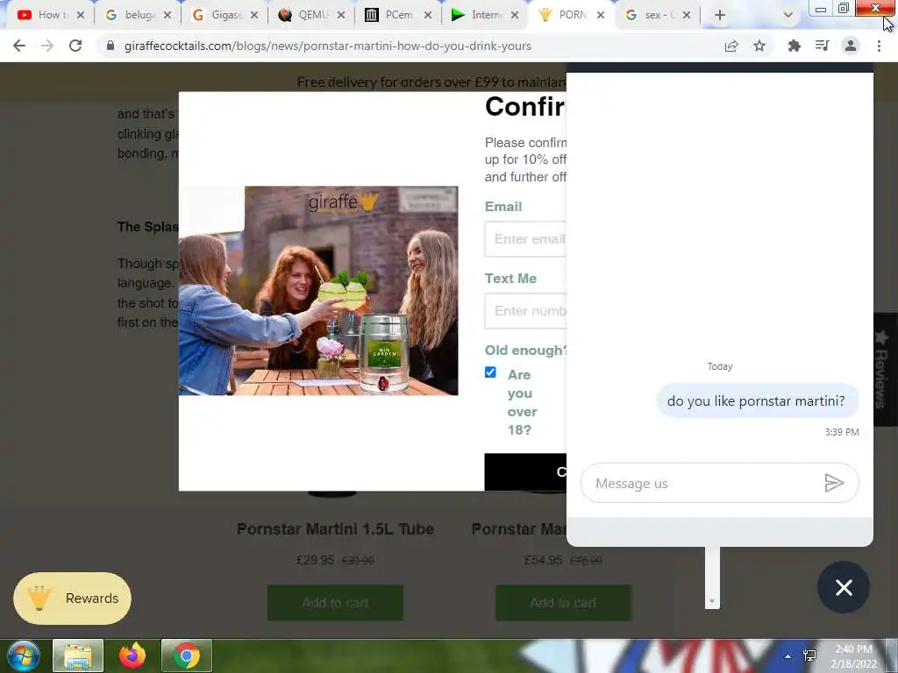898x673 pixels.
Task: Open the Windows Start button
Action: [24, 655]
